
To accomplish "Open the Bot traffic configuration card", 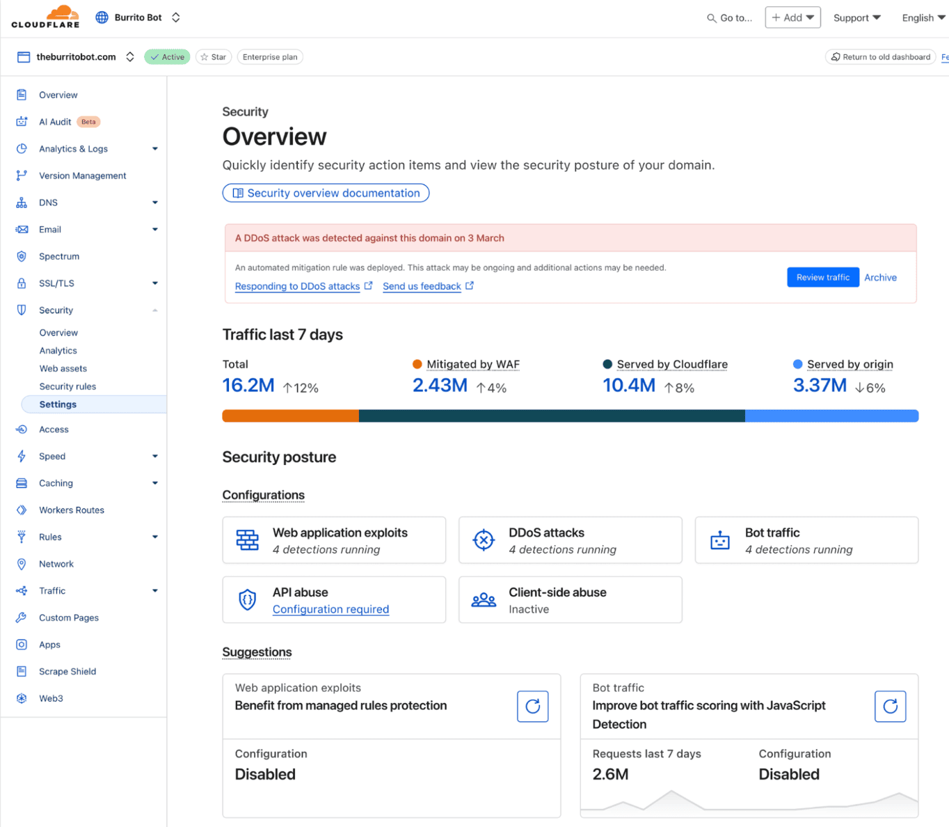I will [x=806, y=540].
